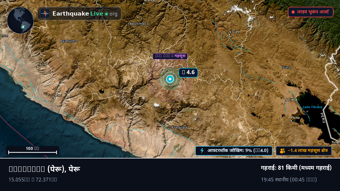Click the Lake Titicaca label
Screen dimensions: 340x191
click(x=313, y=107)
